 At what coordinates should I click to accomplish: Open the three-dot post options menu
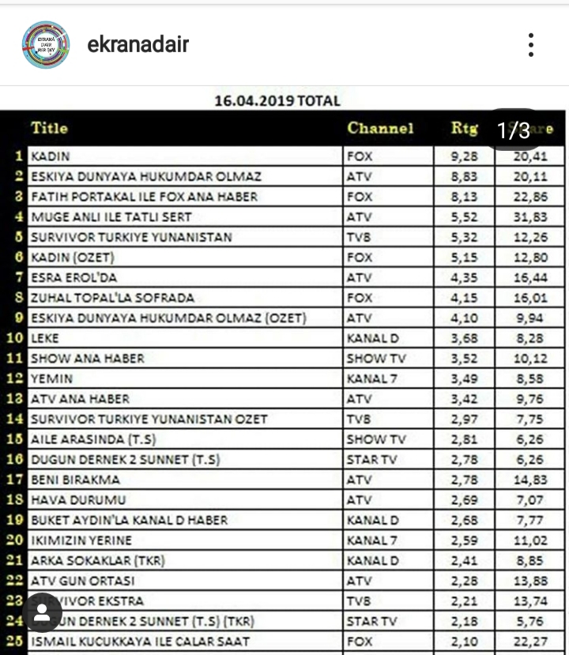[532, 45]
